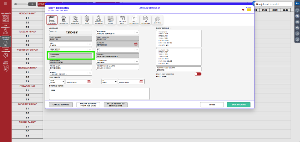Click the printer icon in right panel

pos(297,22)
